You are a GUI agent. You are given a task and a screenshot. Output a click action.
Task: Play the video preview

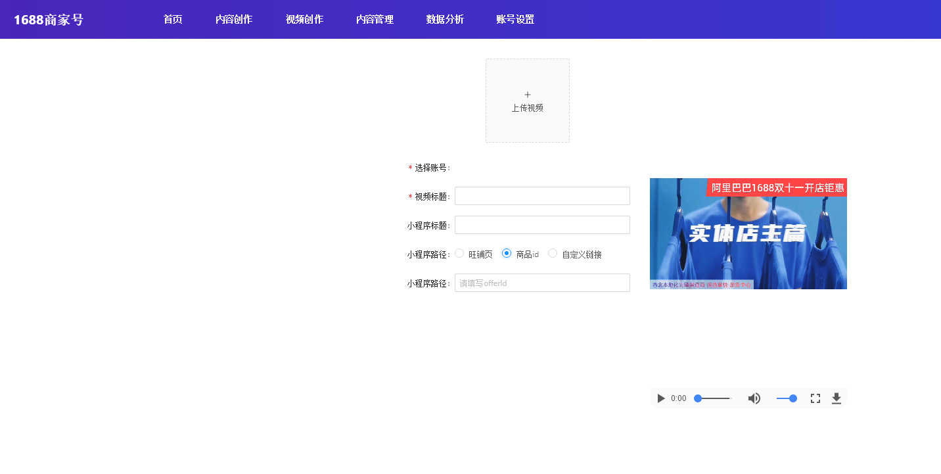click(661, 398)
